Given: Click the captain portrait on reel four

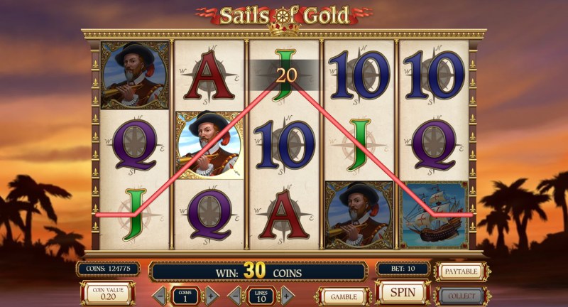Looking at the screenshot, I should 359,215.
